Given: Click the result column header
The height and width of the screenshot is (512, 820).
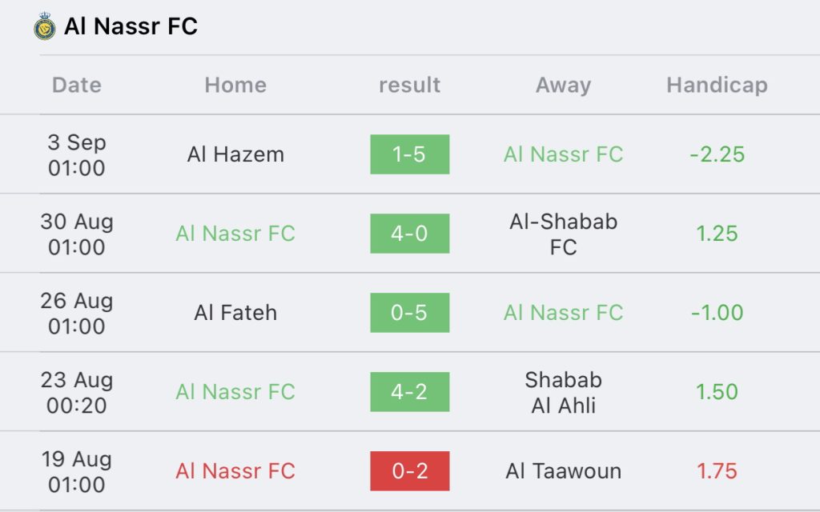Looking at the screenshot, I should [x=409, y=85].
